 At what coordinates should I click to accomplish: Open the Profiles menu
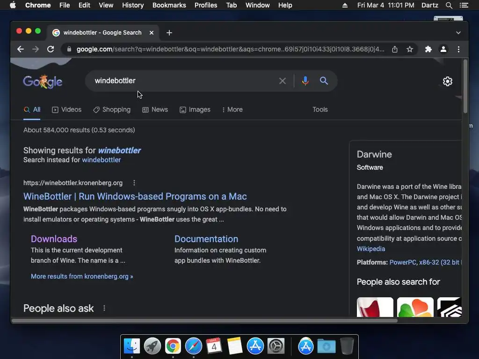206,5
